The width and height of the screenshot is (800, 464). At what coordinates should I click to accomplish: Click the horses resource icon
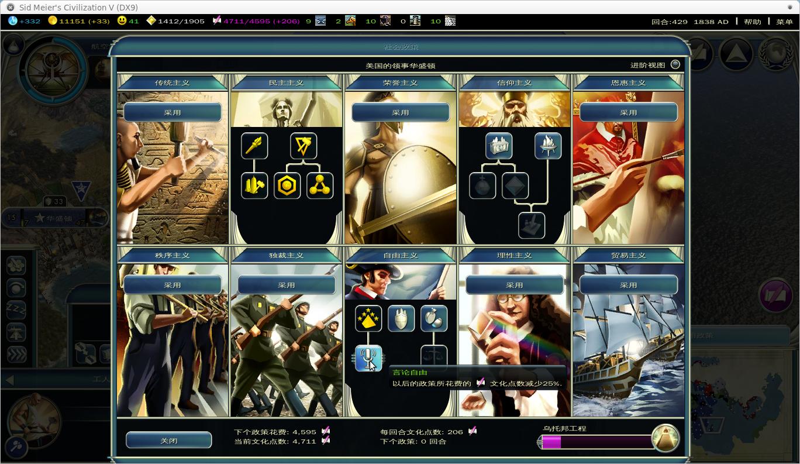(350, 21)
